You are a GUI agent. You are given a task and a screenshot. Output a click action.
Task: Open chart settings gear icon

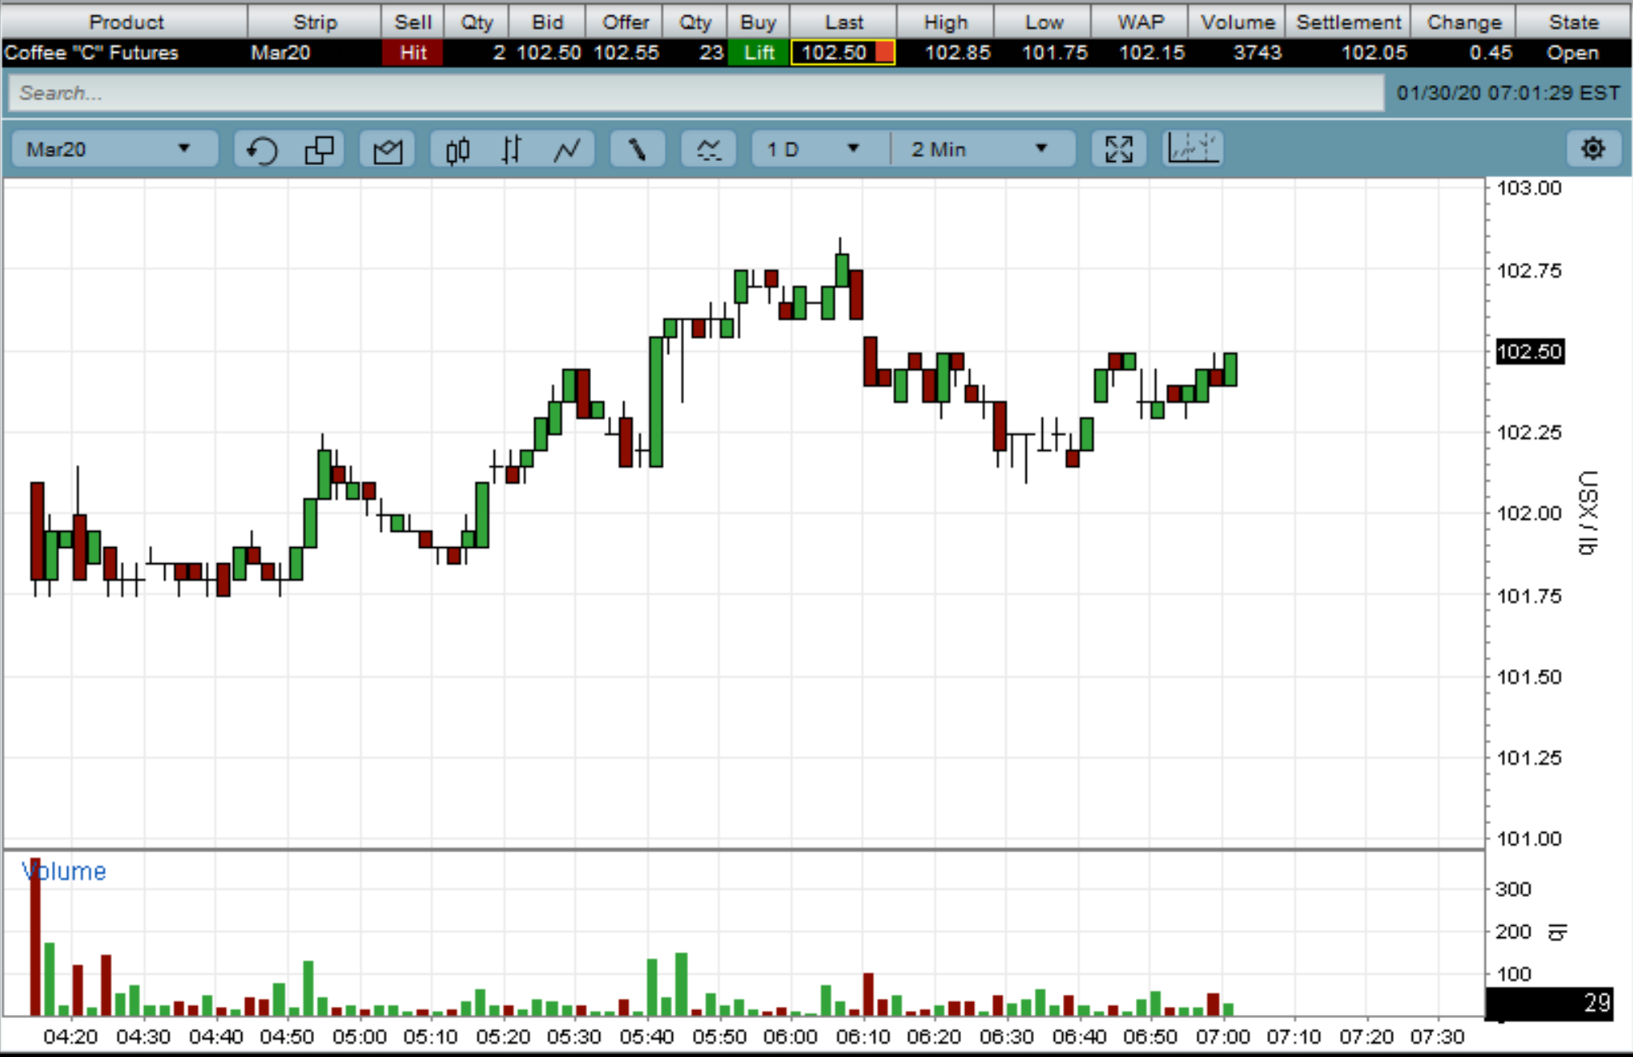point(1593,149)
